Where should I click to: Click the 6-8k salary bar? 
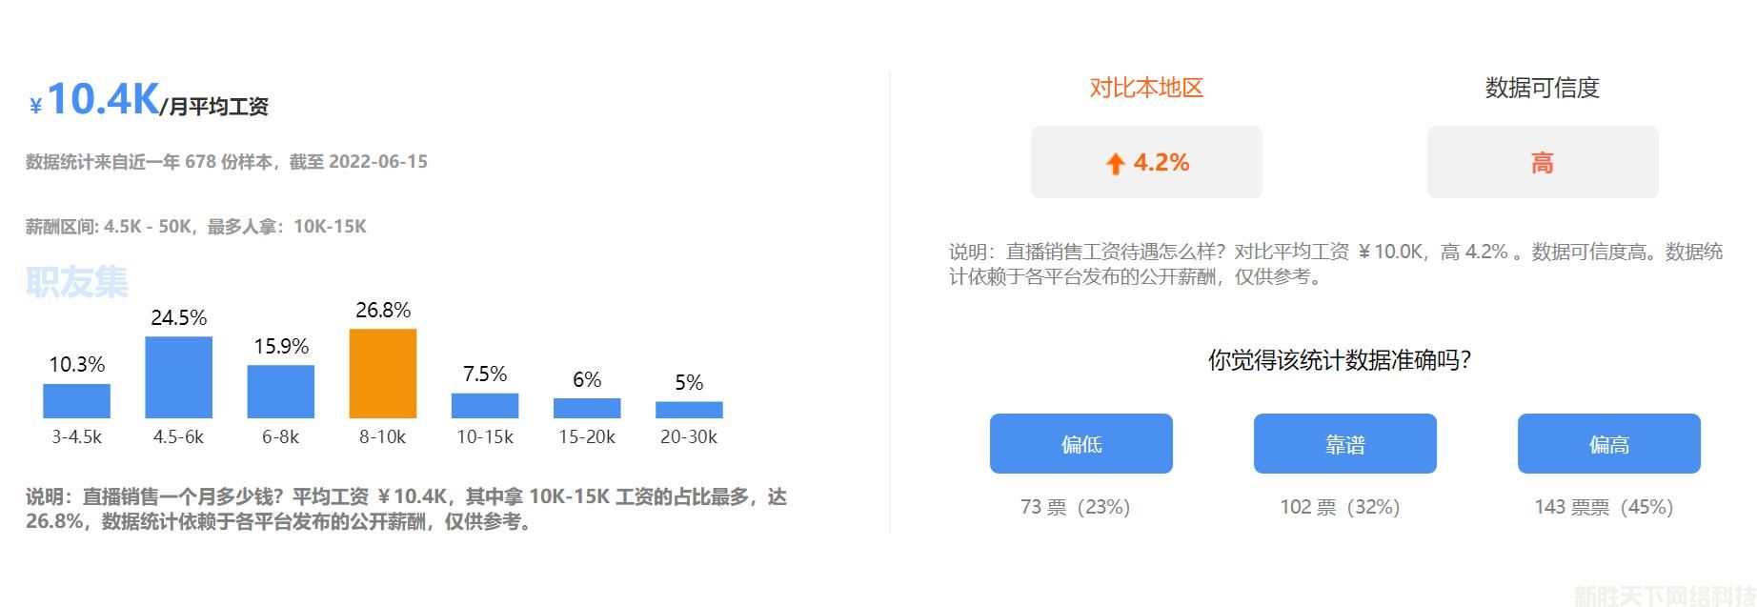point(281,392)
